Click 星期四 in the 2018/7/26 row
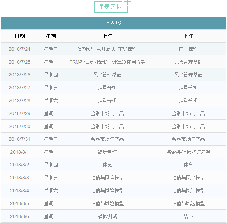The height and width of the screenshot is (223, 227). [51, 75]
